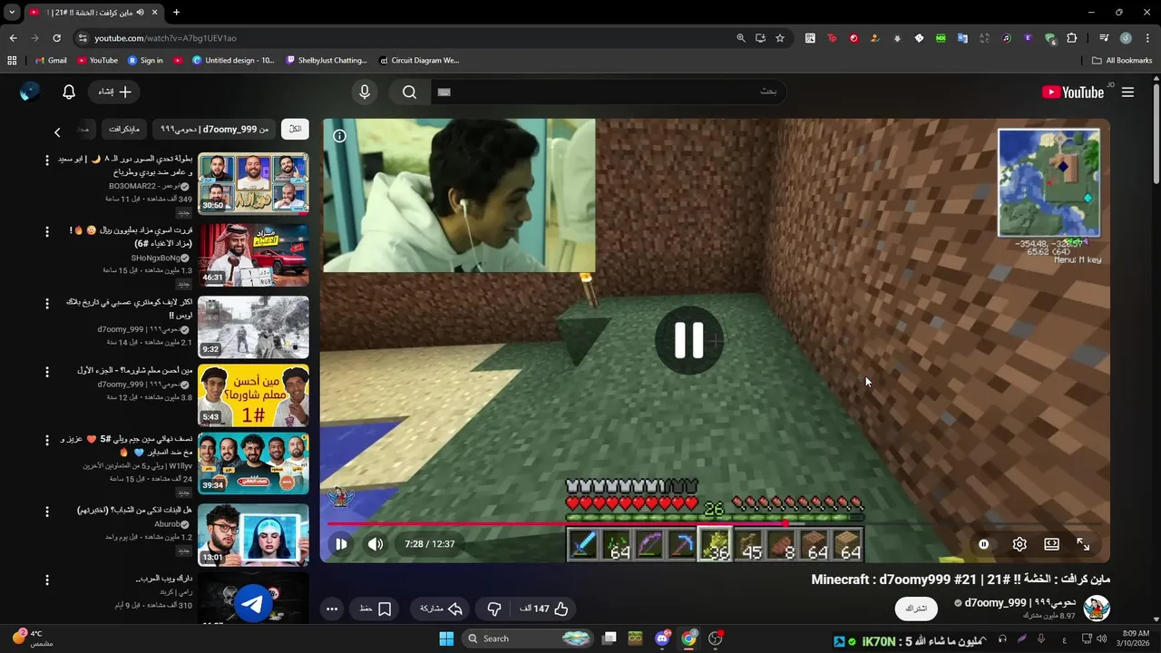Click the QR code extension icon
The height and width of the screenshot is (653, 1161).
pos(810,38)
